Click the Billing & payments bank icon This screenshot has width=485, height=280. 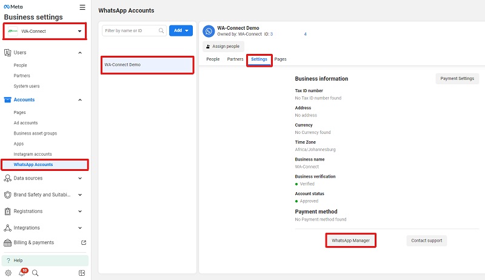pos(7,242)
